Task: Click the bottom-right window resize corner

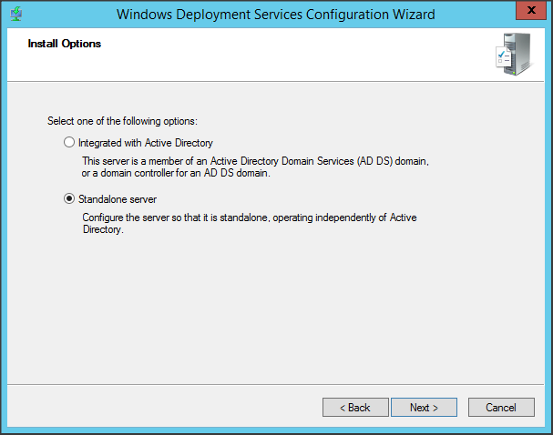Action: click(548, 430)
